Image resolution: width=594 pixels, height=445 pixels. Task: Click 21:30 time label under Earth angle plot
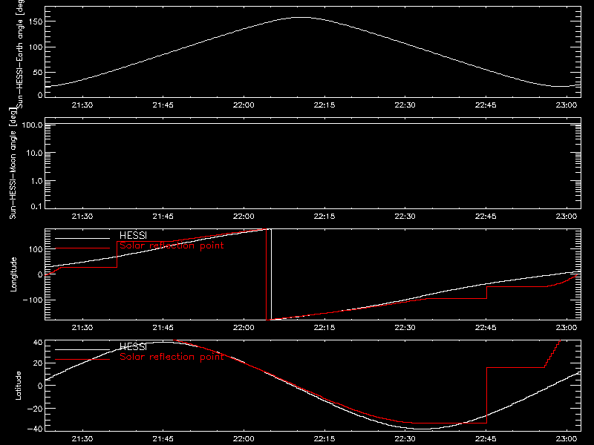pyautogui.click(x=82, y=105)
